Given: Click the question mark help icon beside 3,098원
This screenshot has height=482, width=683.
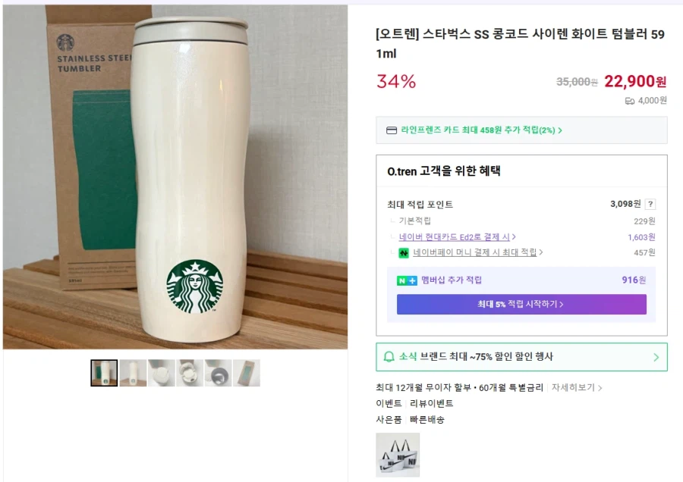Looking at the screenshot, I should click(650, 204).
